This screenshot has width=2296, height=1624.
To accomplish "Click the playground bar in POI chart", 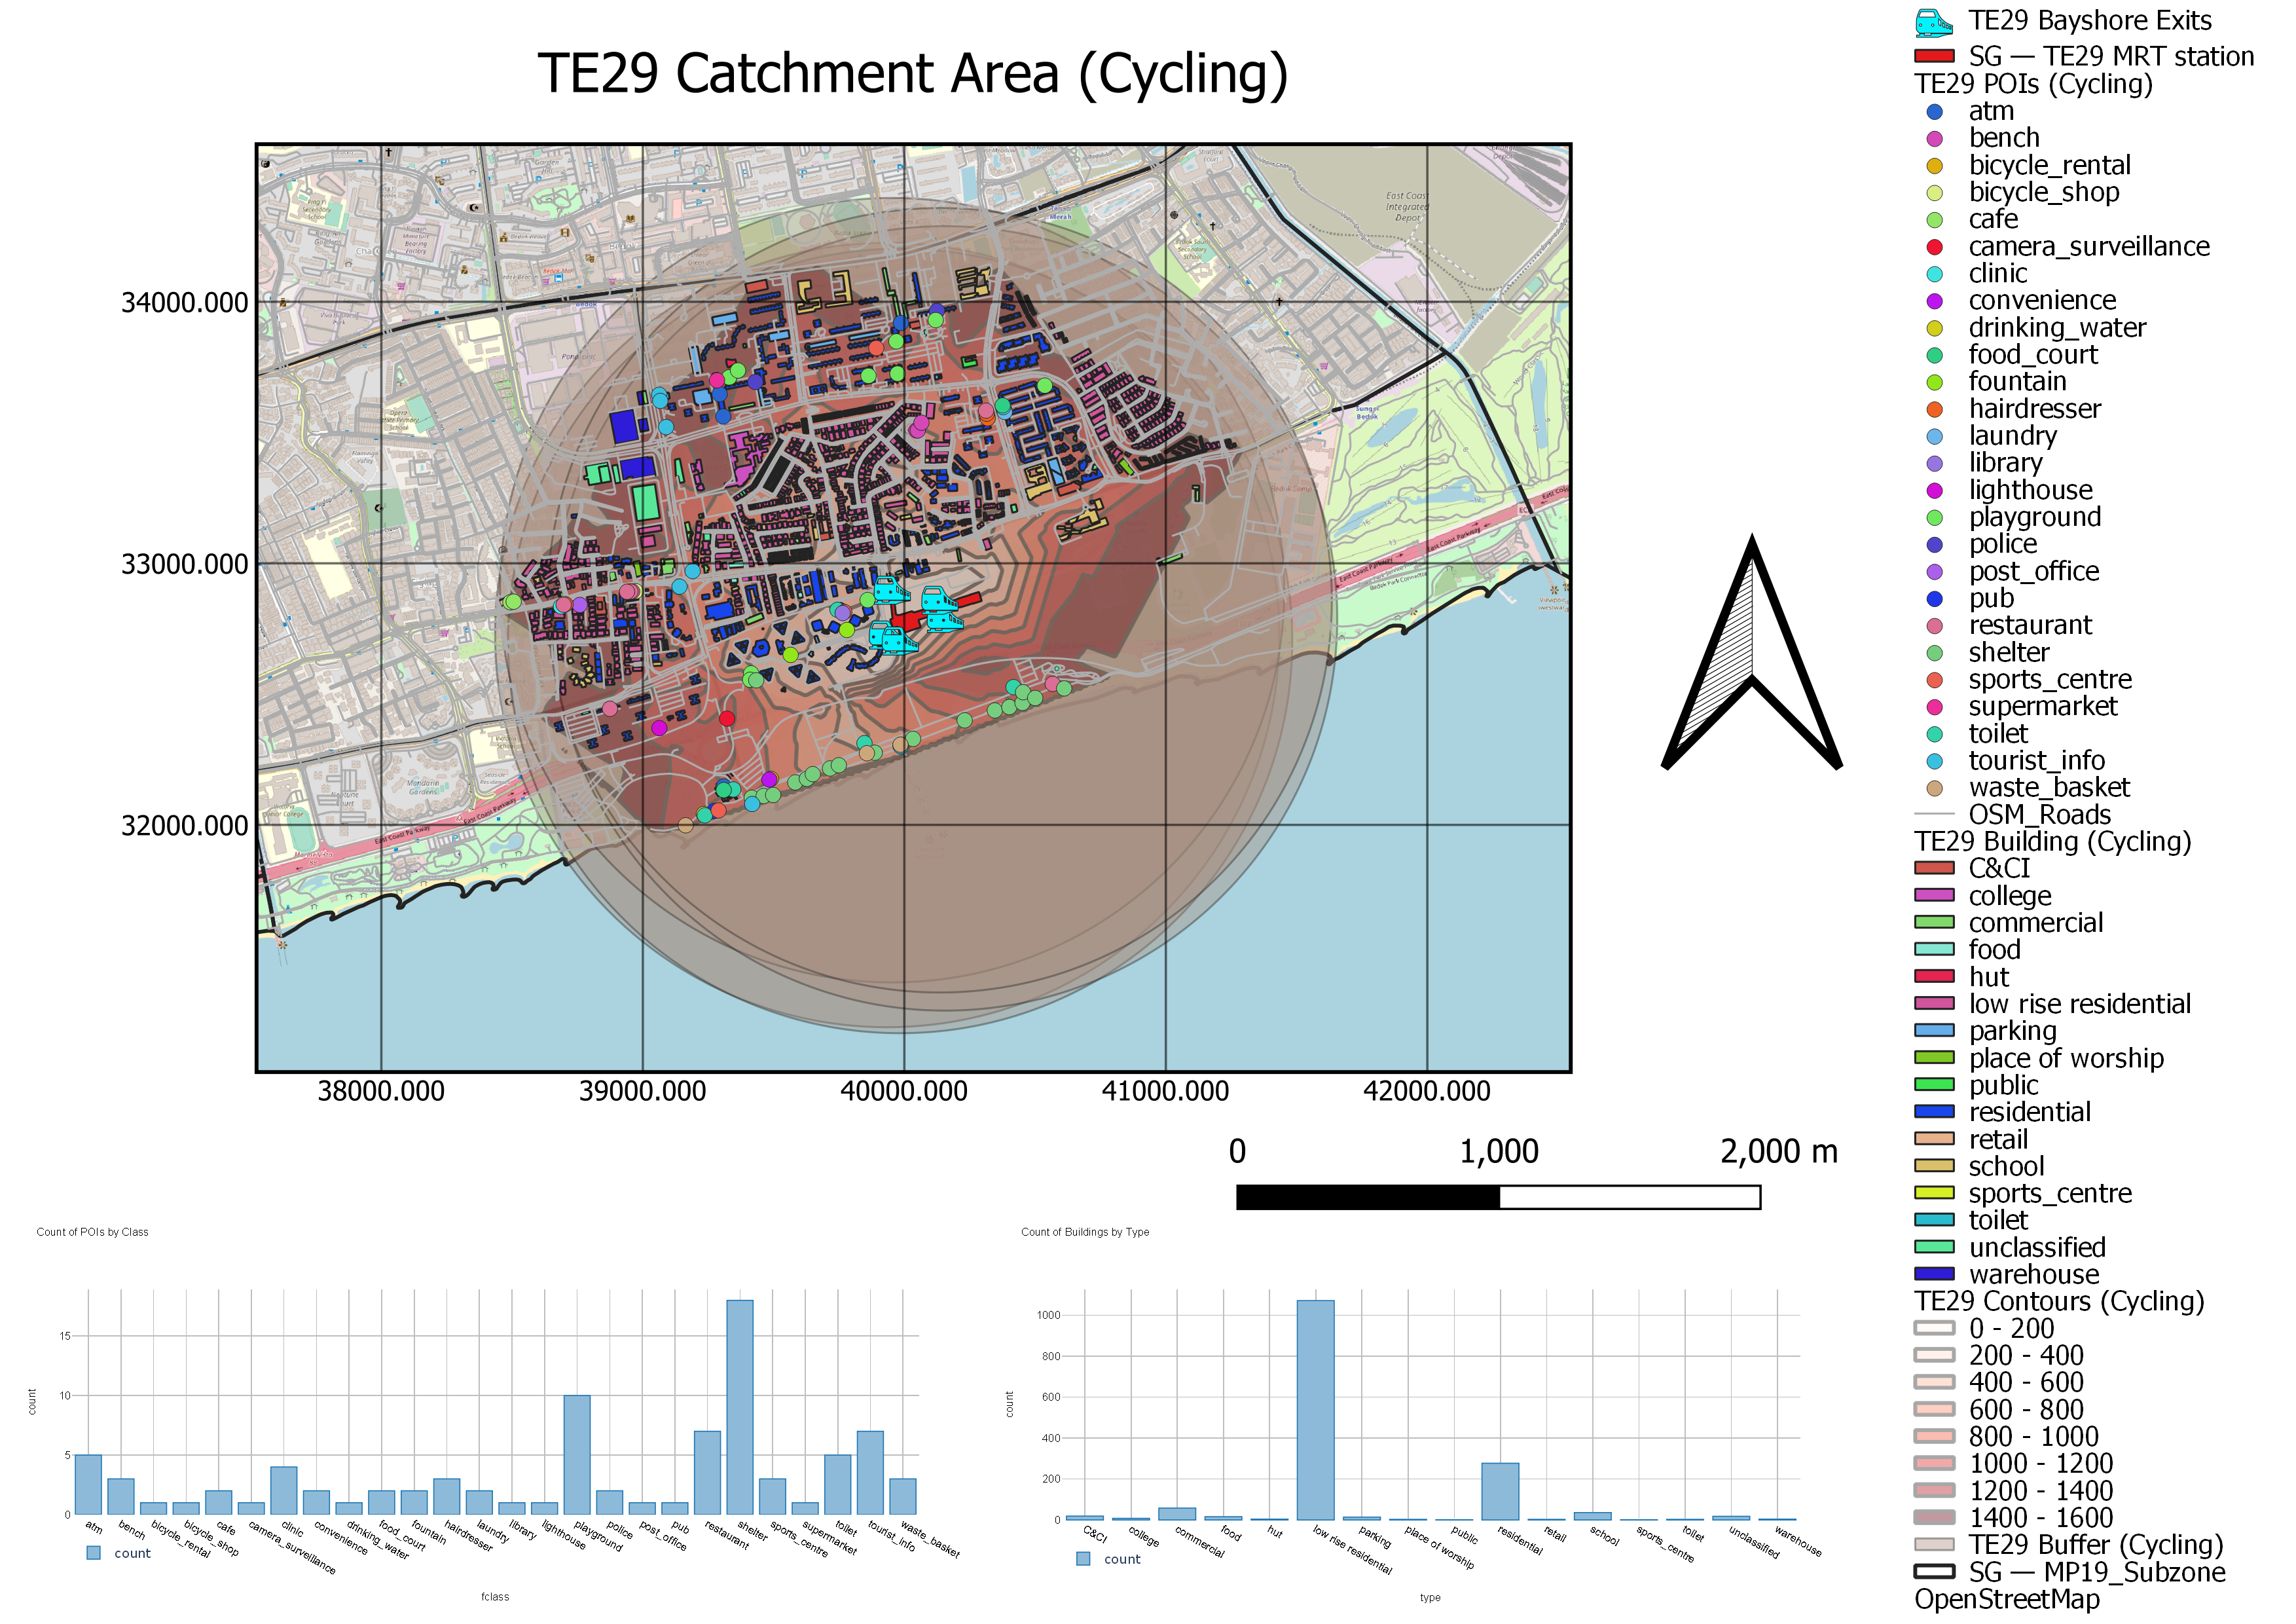I will [x=577, y=1455].
